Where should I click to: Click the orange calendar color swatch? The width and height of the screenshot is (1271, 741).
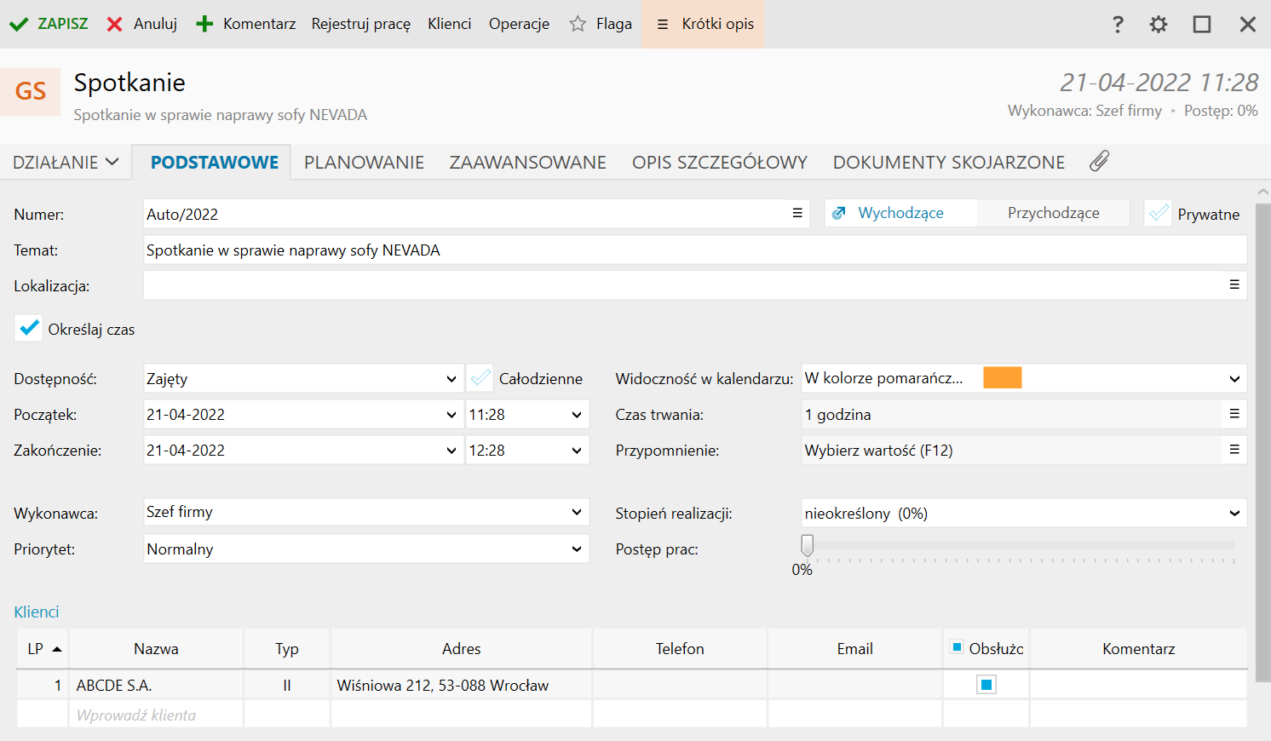[1003, 377]
